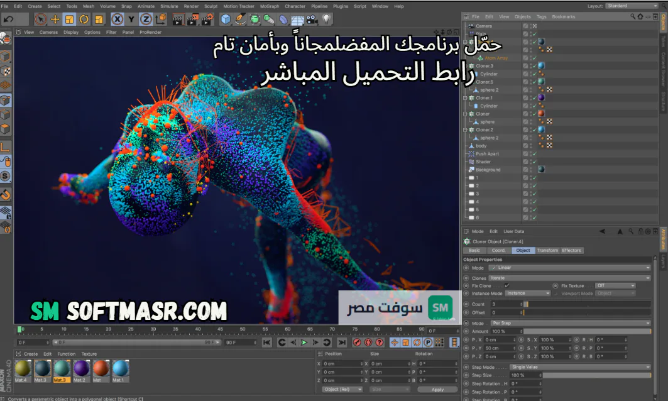Screen dimensions: 668x401
Task: Switch to the Coord. tab
Action: [498, 251]
